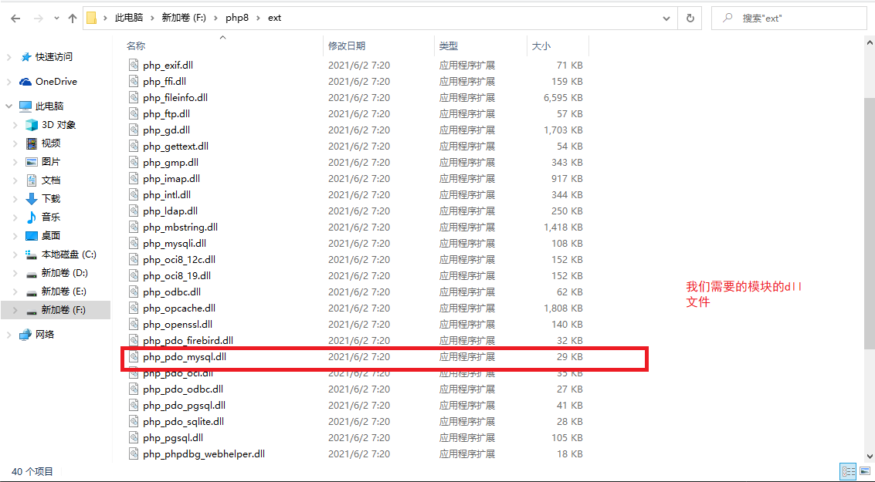Open address bar history dropdown
Image resolution: width=875 pixels, height=482 pixels.
tap(666, 19)
